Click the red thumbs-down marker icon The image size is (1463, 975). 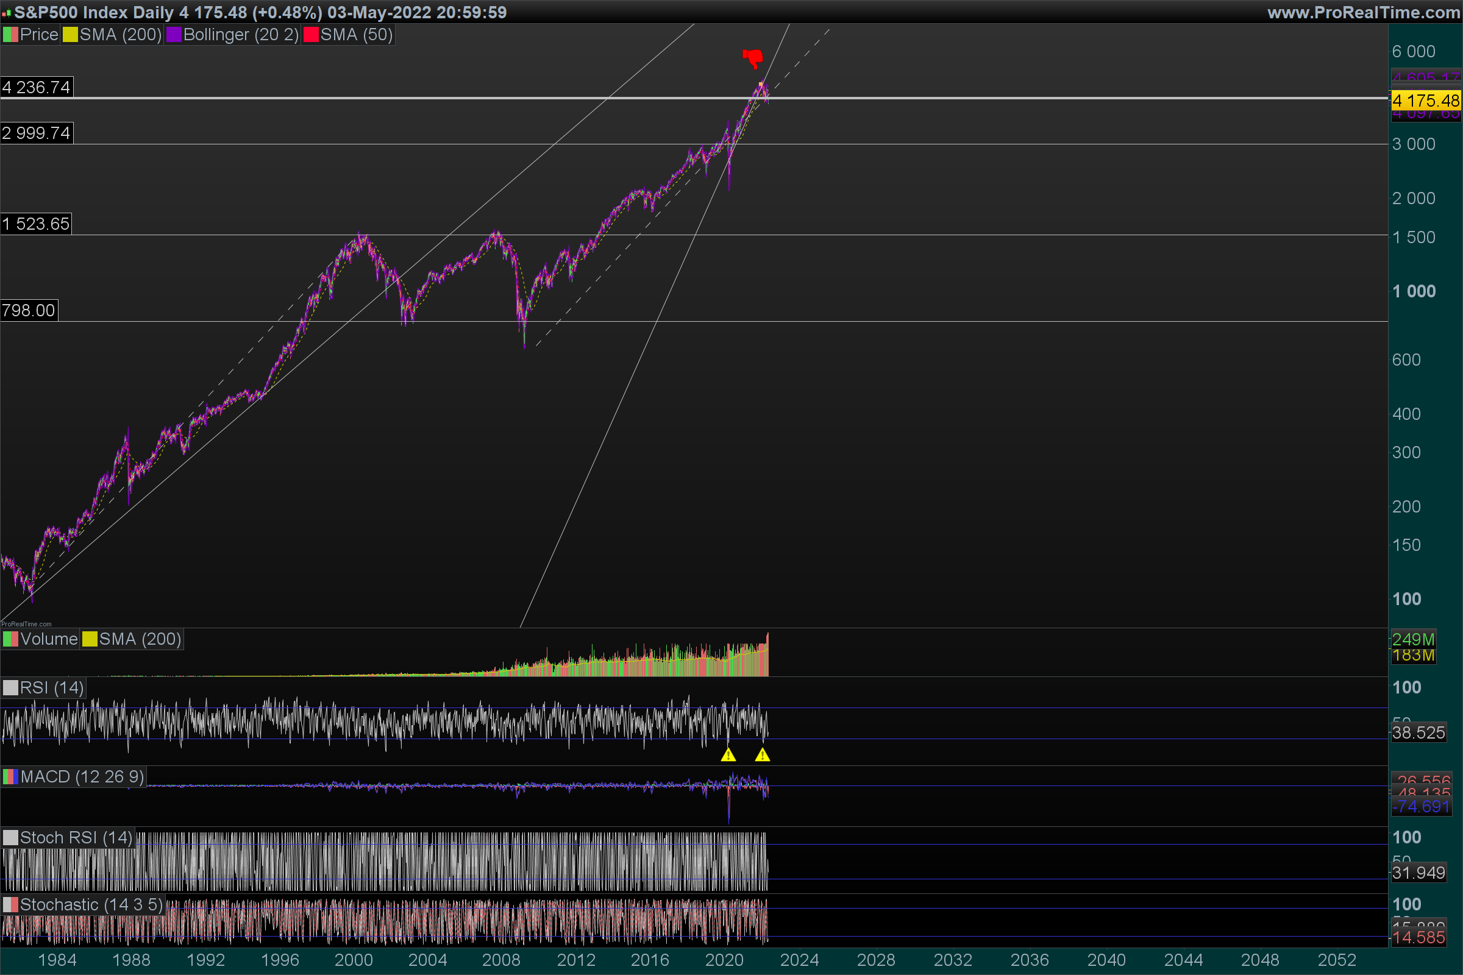coord(753,58)
